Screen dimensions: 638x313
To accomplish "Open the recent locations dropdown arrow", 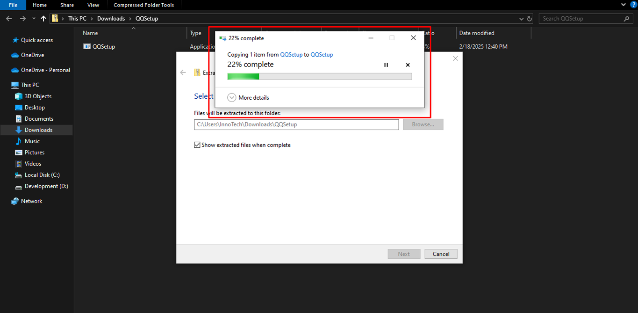I will tap(34, 19).
